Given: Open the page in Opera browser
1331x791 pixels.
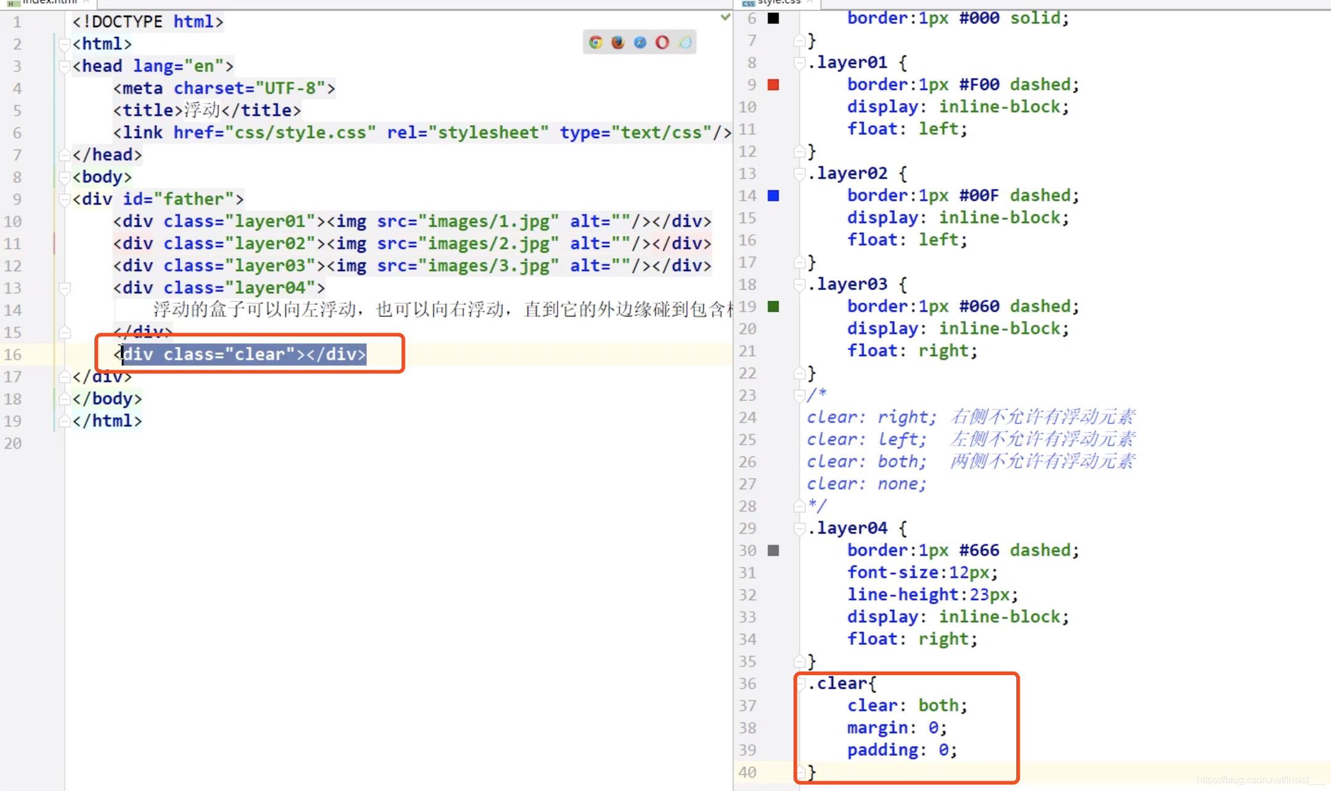Looking at the screenshot, I should (x=662, y=43).
